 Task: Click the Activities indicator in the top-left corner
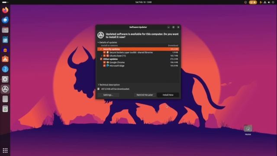5,2
